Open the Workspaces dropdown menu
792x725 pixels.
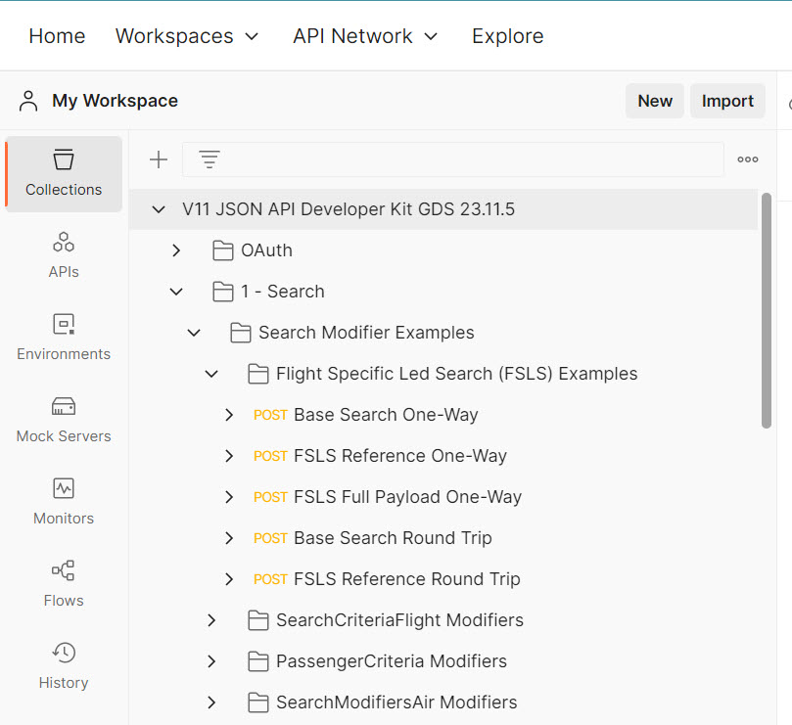187,36
